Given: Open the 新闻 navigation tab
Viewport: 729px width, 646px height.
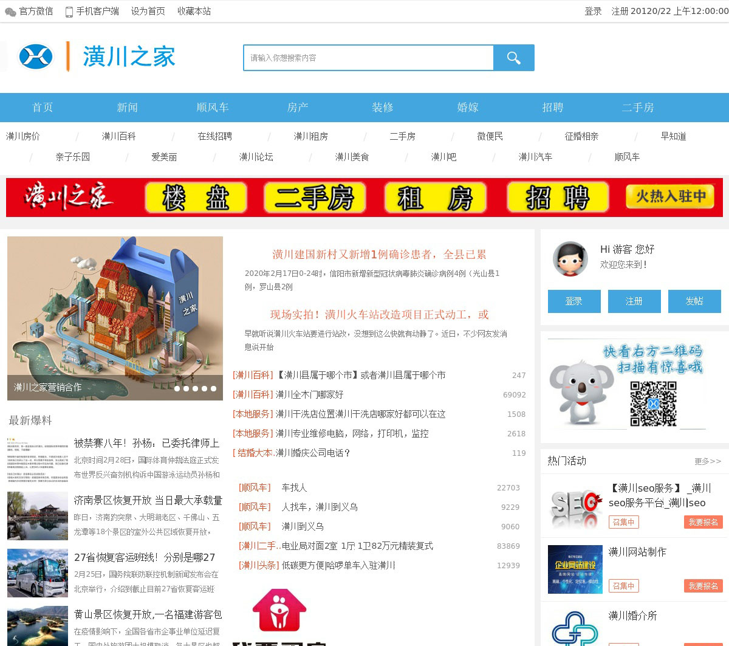Looking at the screenshot, I should tap(128, 108).
